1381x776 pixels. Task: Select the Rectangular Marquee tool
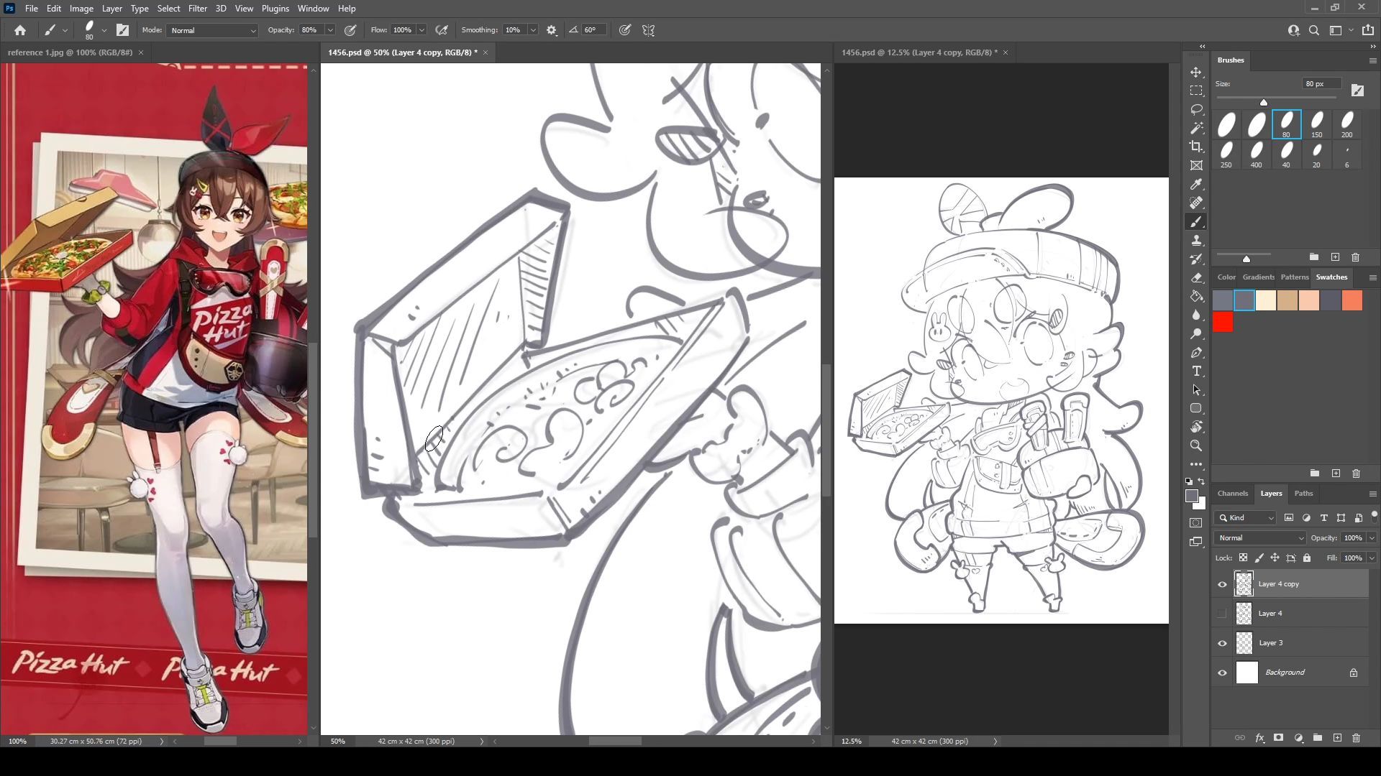[x=1196, y=91]
